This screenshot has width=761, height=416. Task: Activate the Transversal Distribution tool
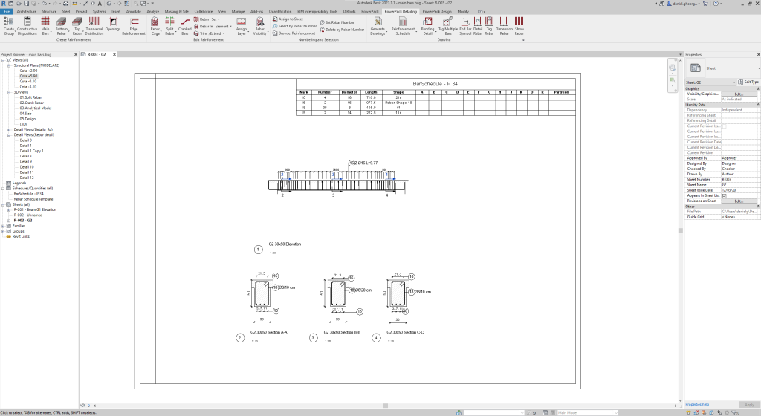pyautogui.click(x=94, y=26)
